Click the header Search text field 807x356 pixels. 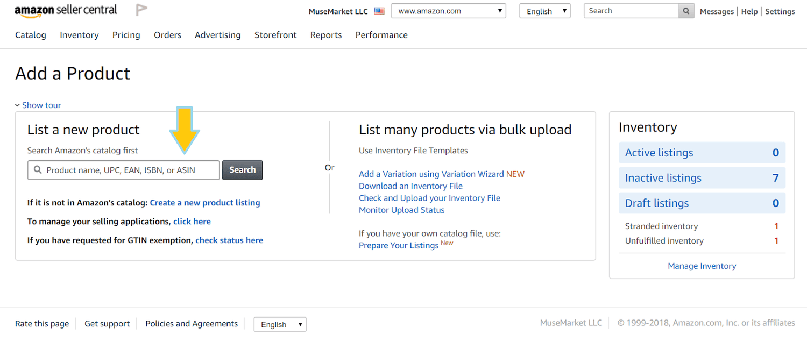coord(631,11)
